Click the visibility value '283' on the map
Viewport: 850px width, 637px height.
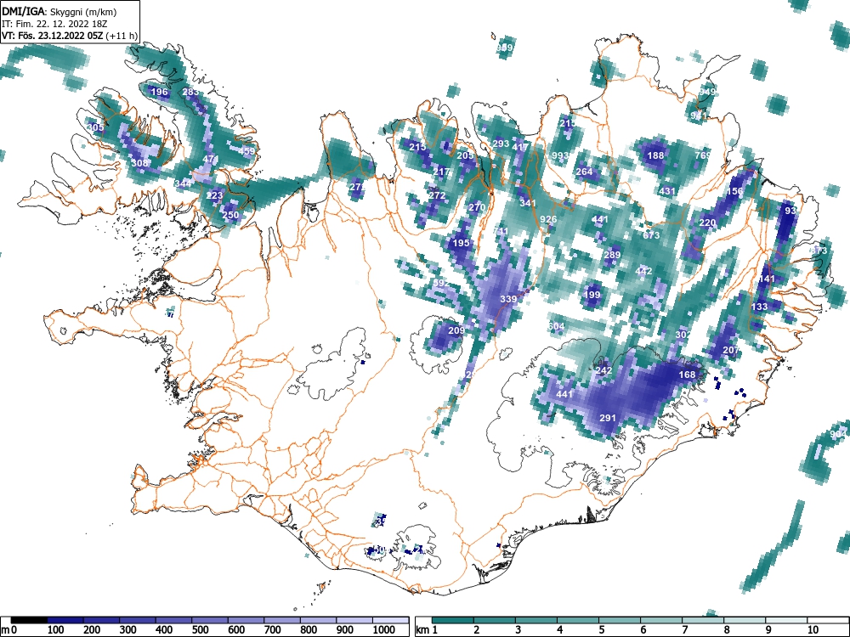coord(190,92)
